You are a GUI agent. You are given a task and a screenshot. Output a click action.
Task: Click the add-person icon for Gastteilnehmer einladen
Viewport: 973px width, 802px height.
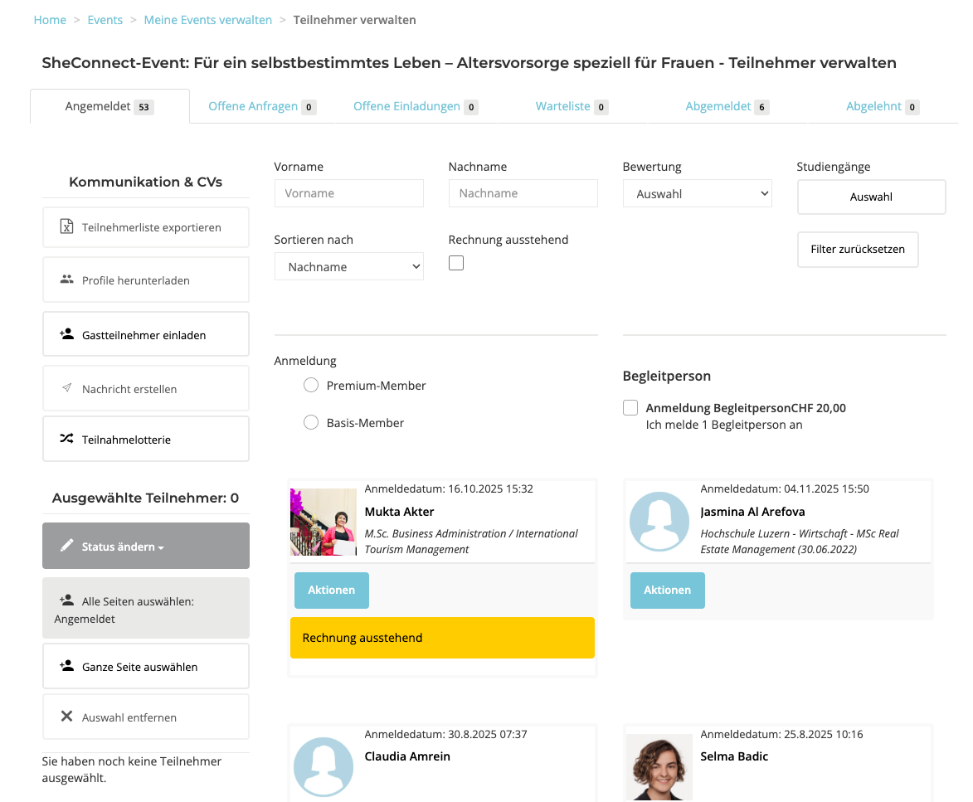(x=67, y=335)
